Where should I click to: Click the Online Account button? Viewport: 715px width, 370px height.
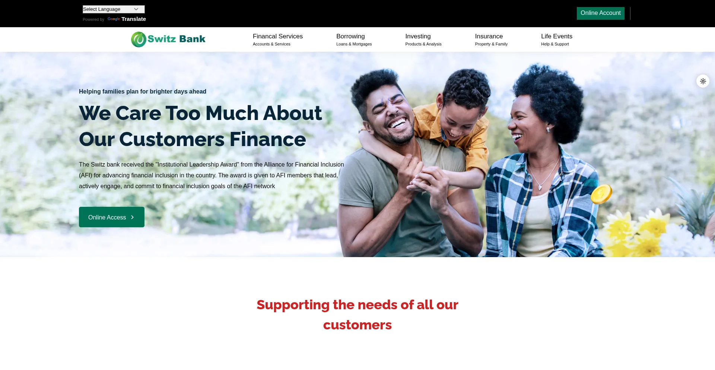(x=600, y=13)
